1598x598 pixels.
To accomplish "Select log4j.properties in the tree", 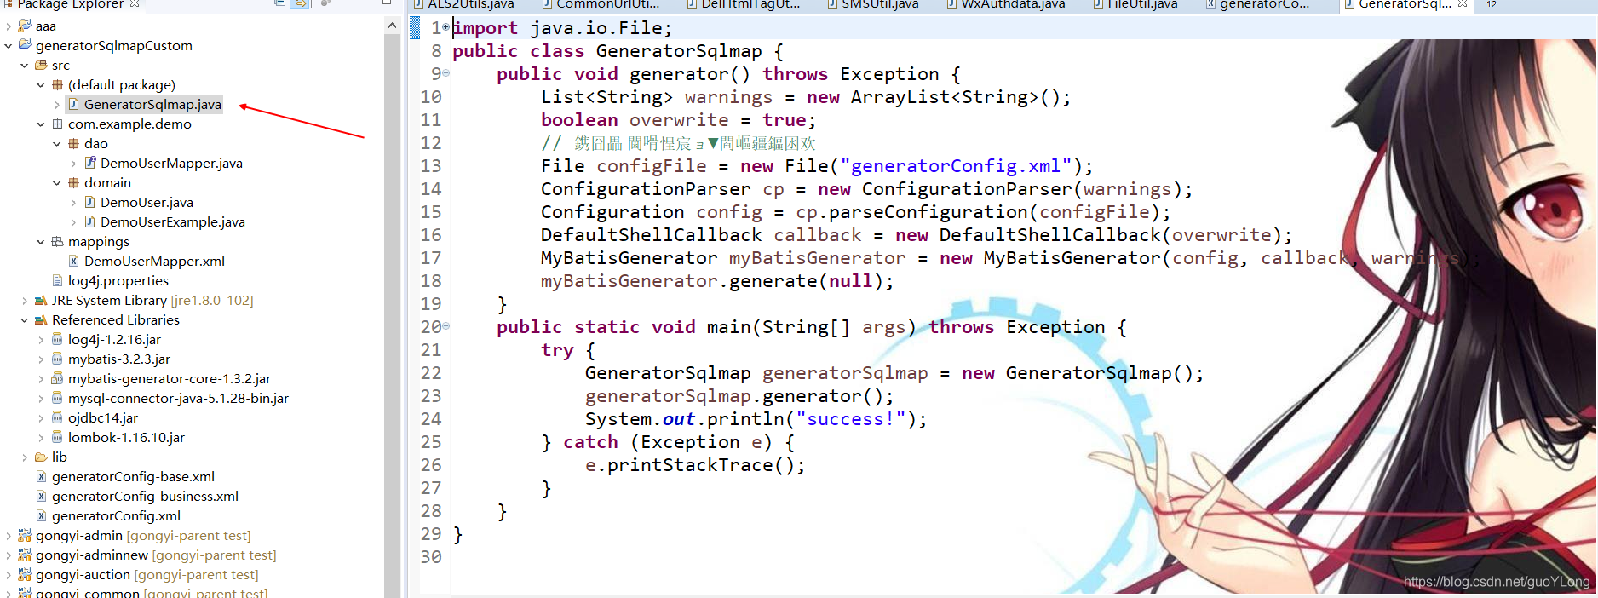I will 118,280.
